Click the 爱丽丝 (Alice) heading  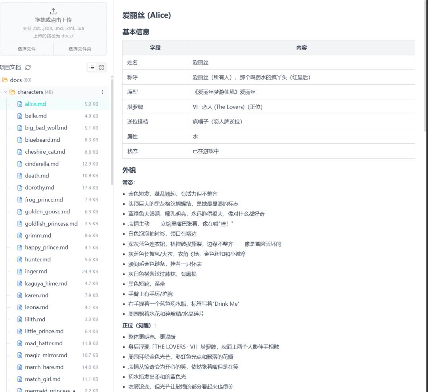tap(147, 15)
